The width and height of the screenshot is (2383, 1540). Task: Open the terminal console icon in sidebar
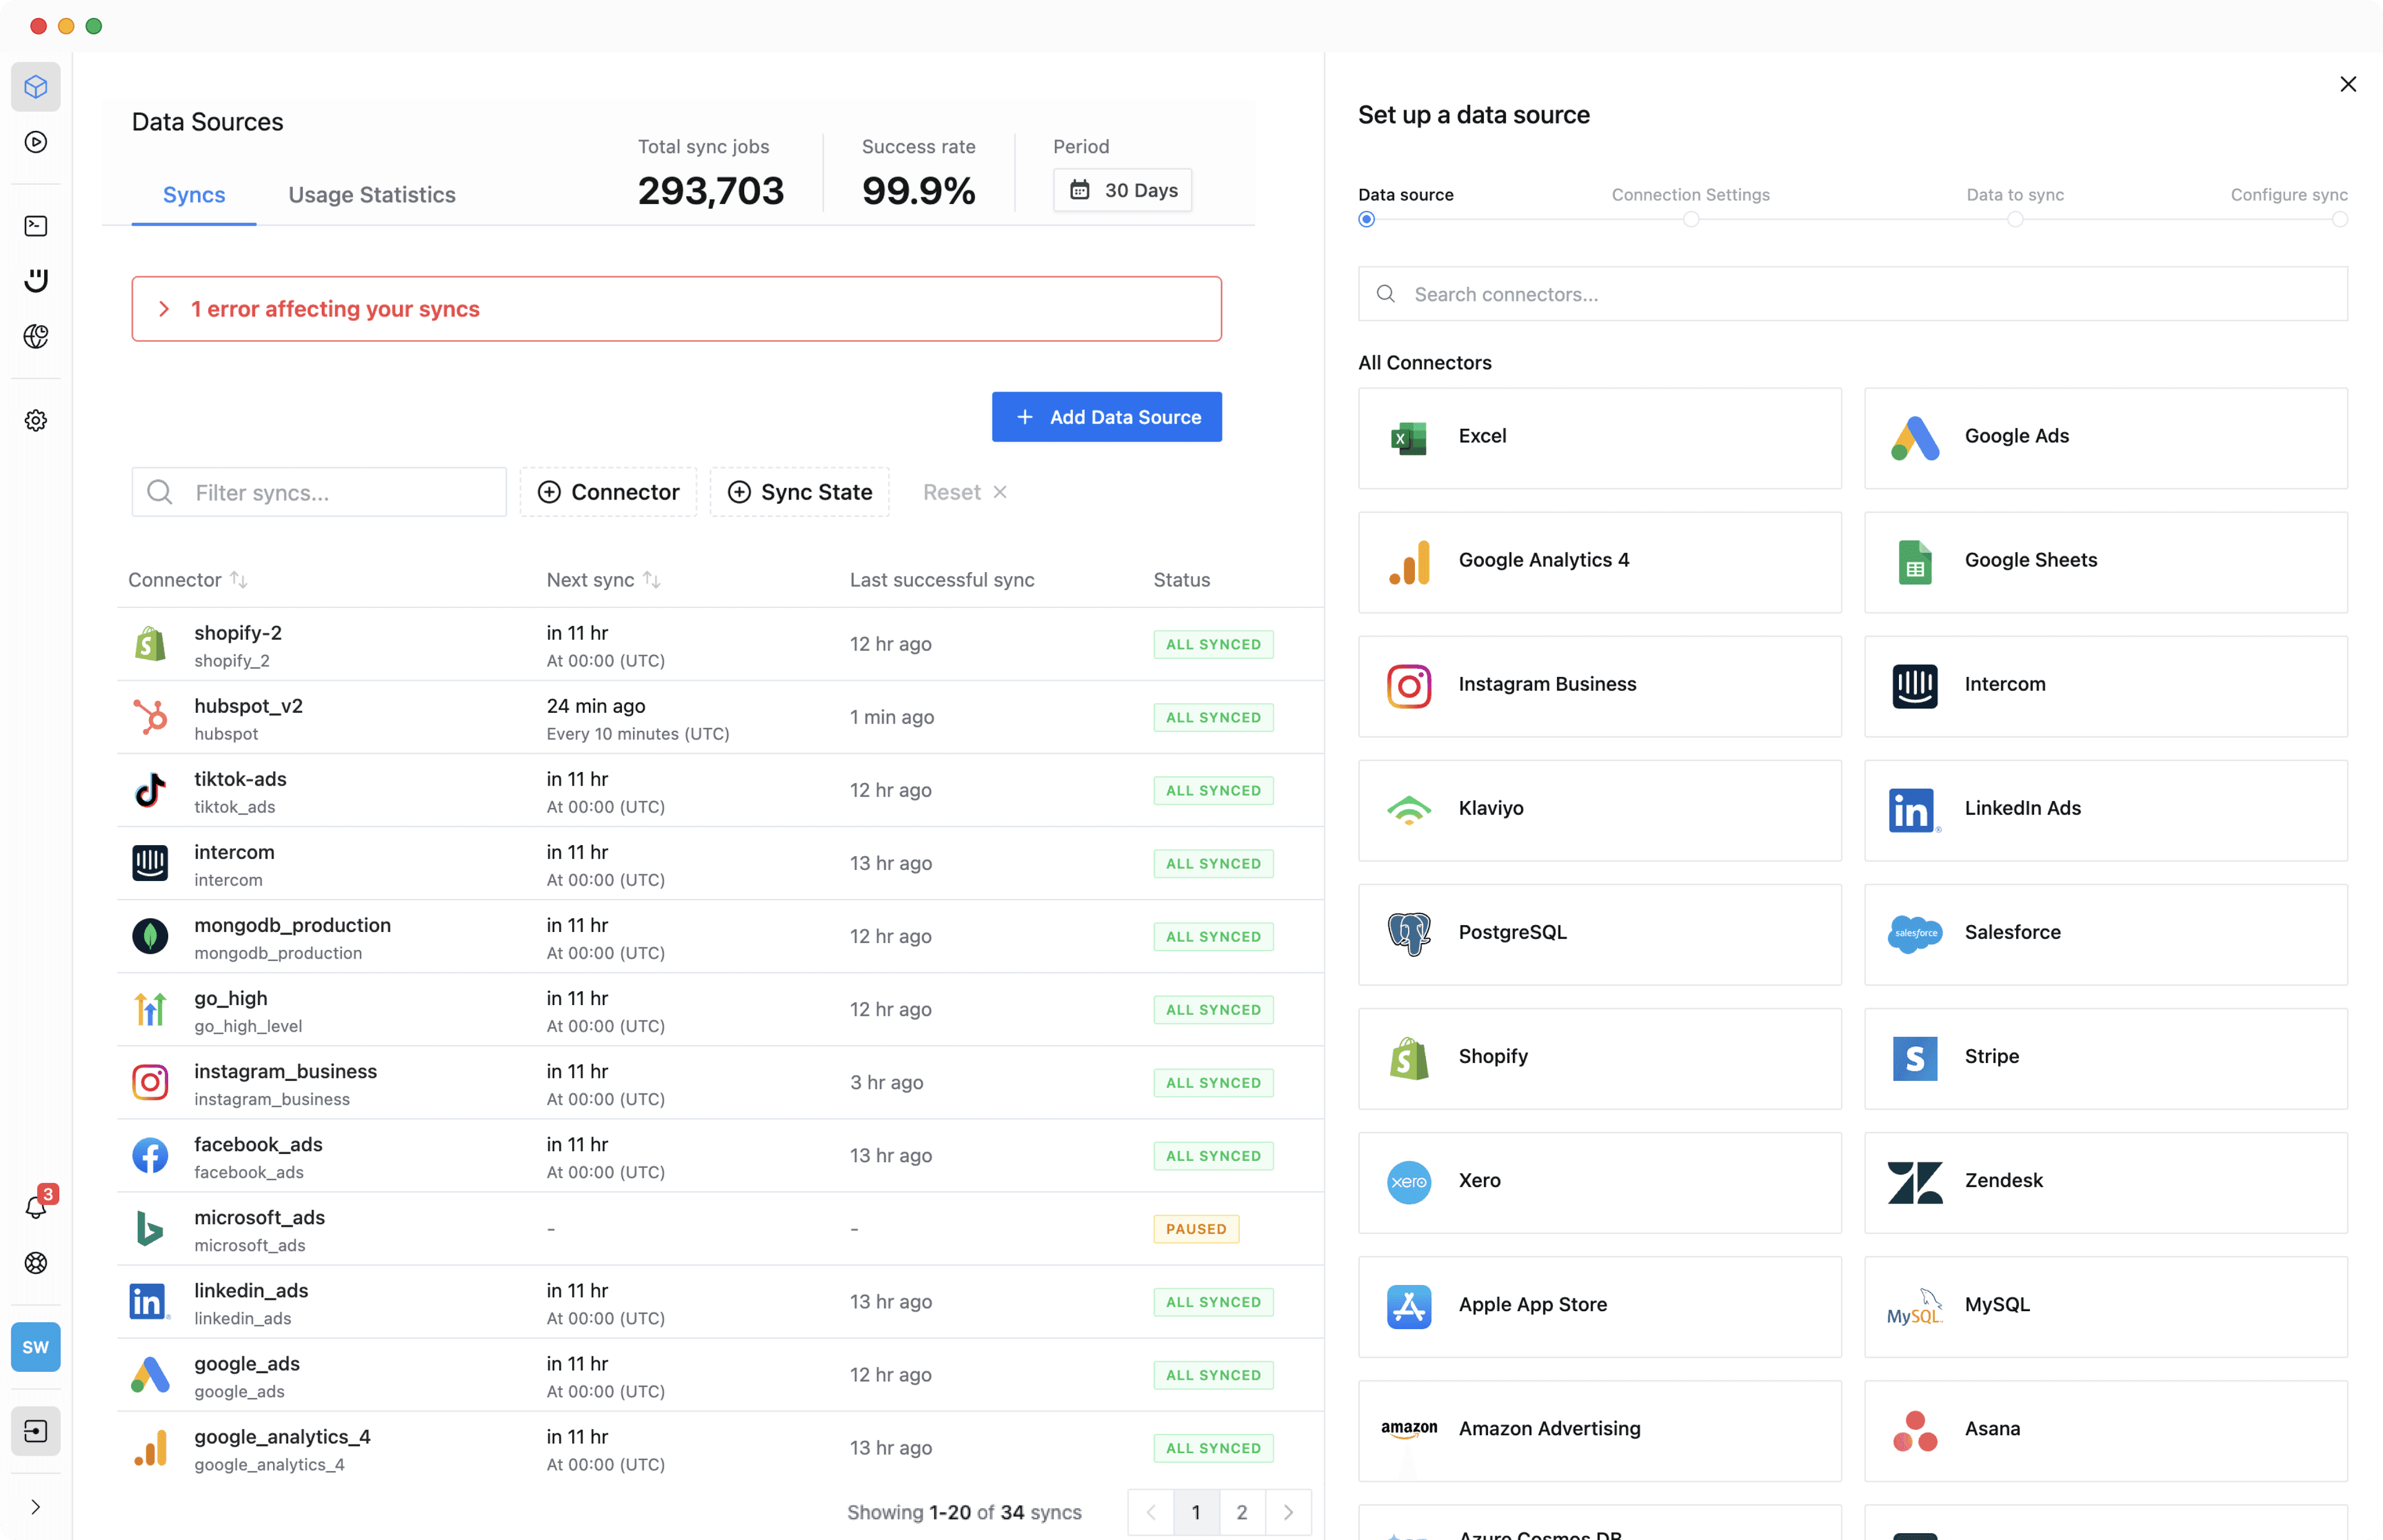[x=36, y=226]
